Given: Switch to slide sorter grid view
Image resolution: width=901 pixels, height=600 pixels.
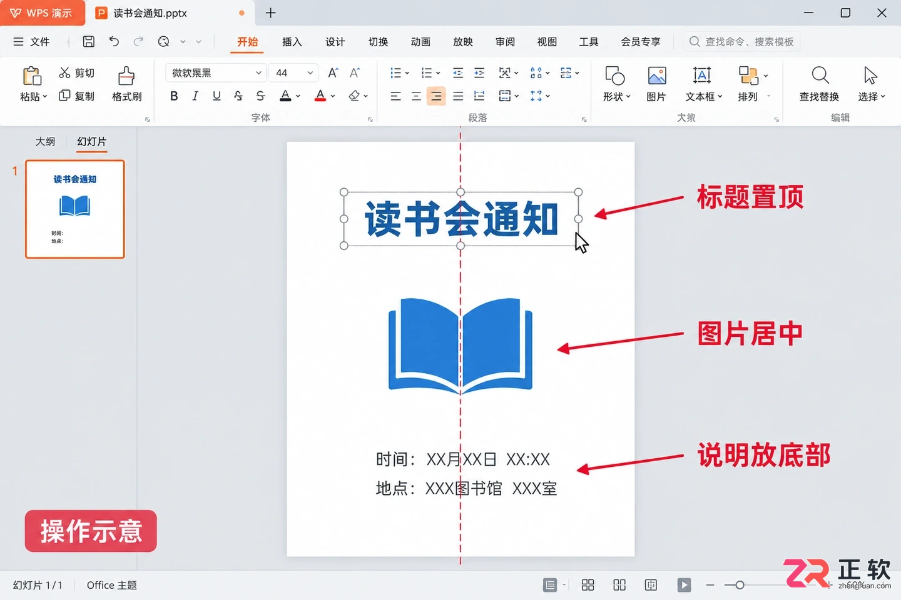Looking at the screenshot, I should pos(588,585).
